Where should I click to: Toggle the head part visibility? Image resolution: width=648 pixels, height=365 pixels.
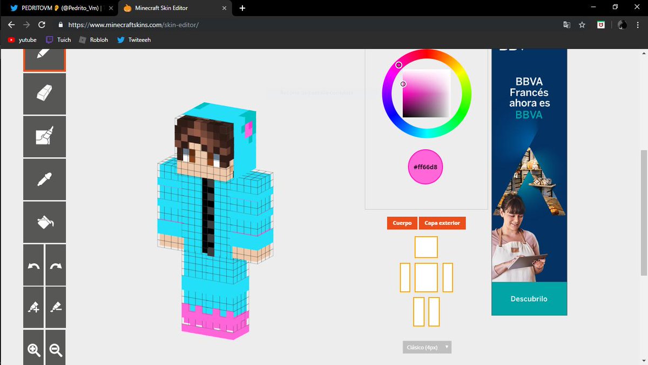[426, 247]
